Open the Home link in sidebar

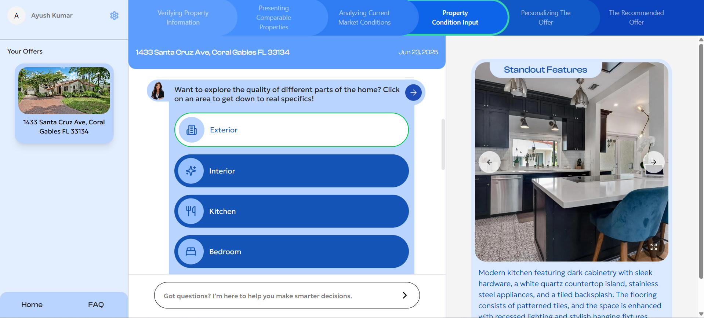point(32,304)
